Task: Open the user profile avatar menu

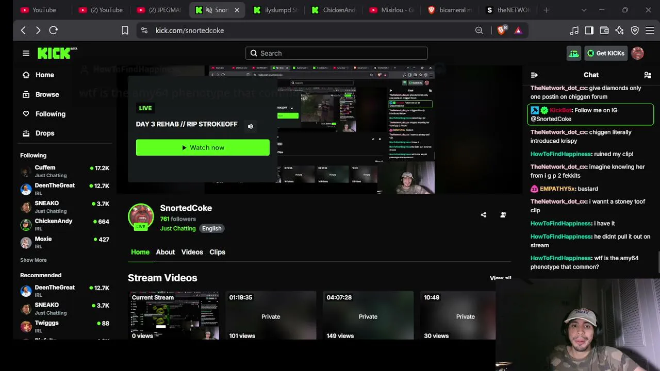Action: (x=637, y=53)
